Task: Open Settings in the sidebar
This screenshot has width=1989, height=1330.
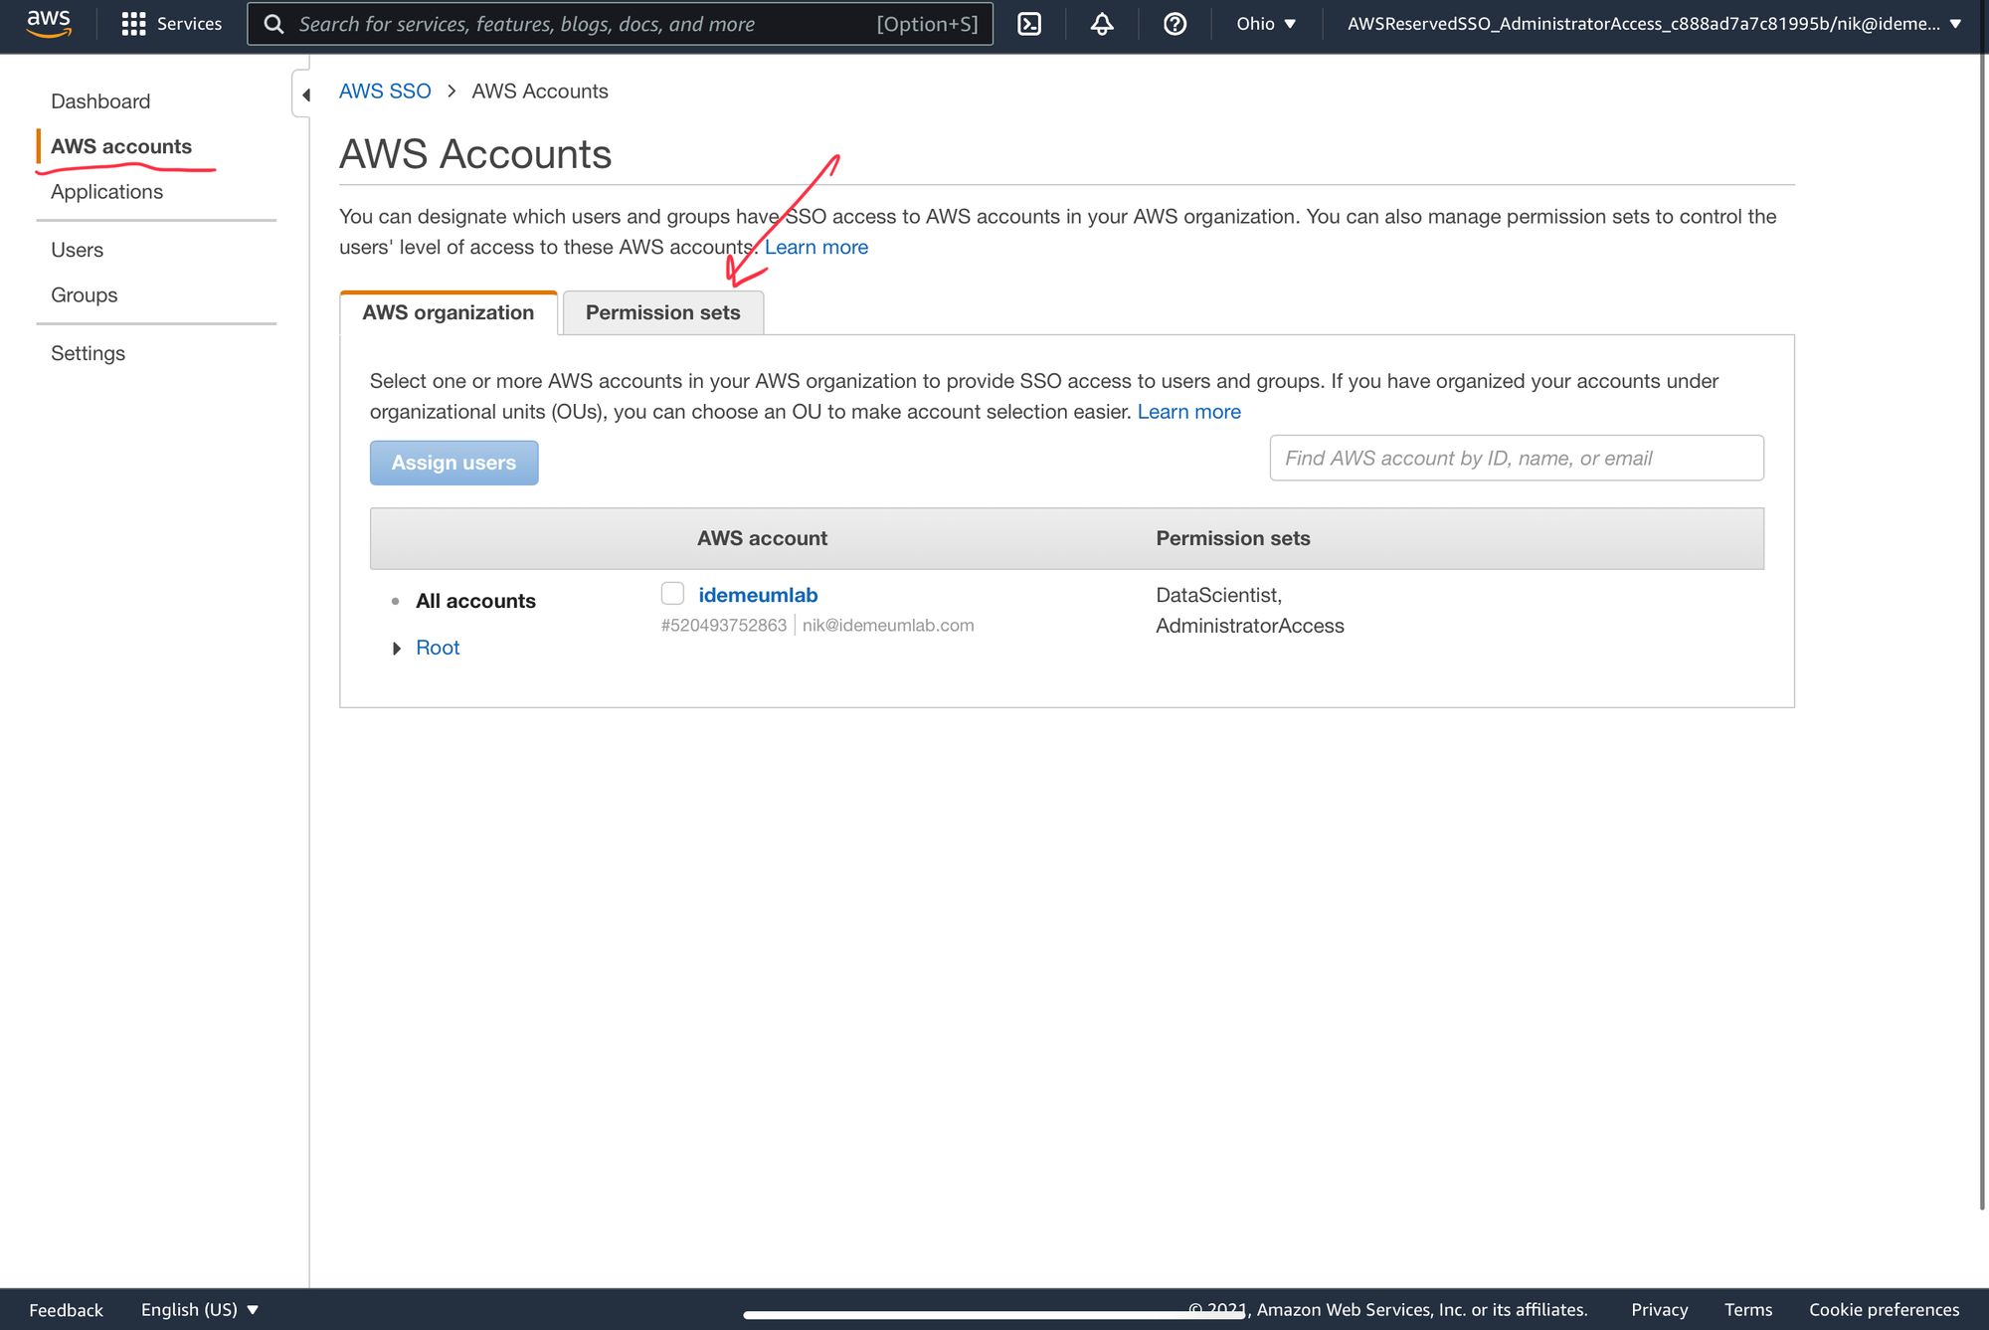Action: pyautogui.click(x=88, y=353)
